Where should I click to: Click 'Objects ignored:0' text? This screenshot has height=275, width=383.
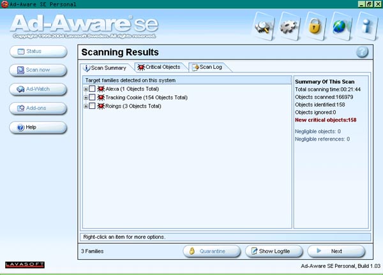315,112
